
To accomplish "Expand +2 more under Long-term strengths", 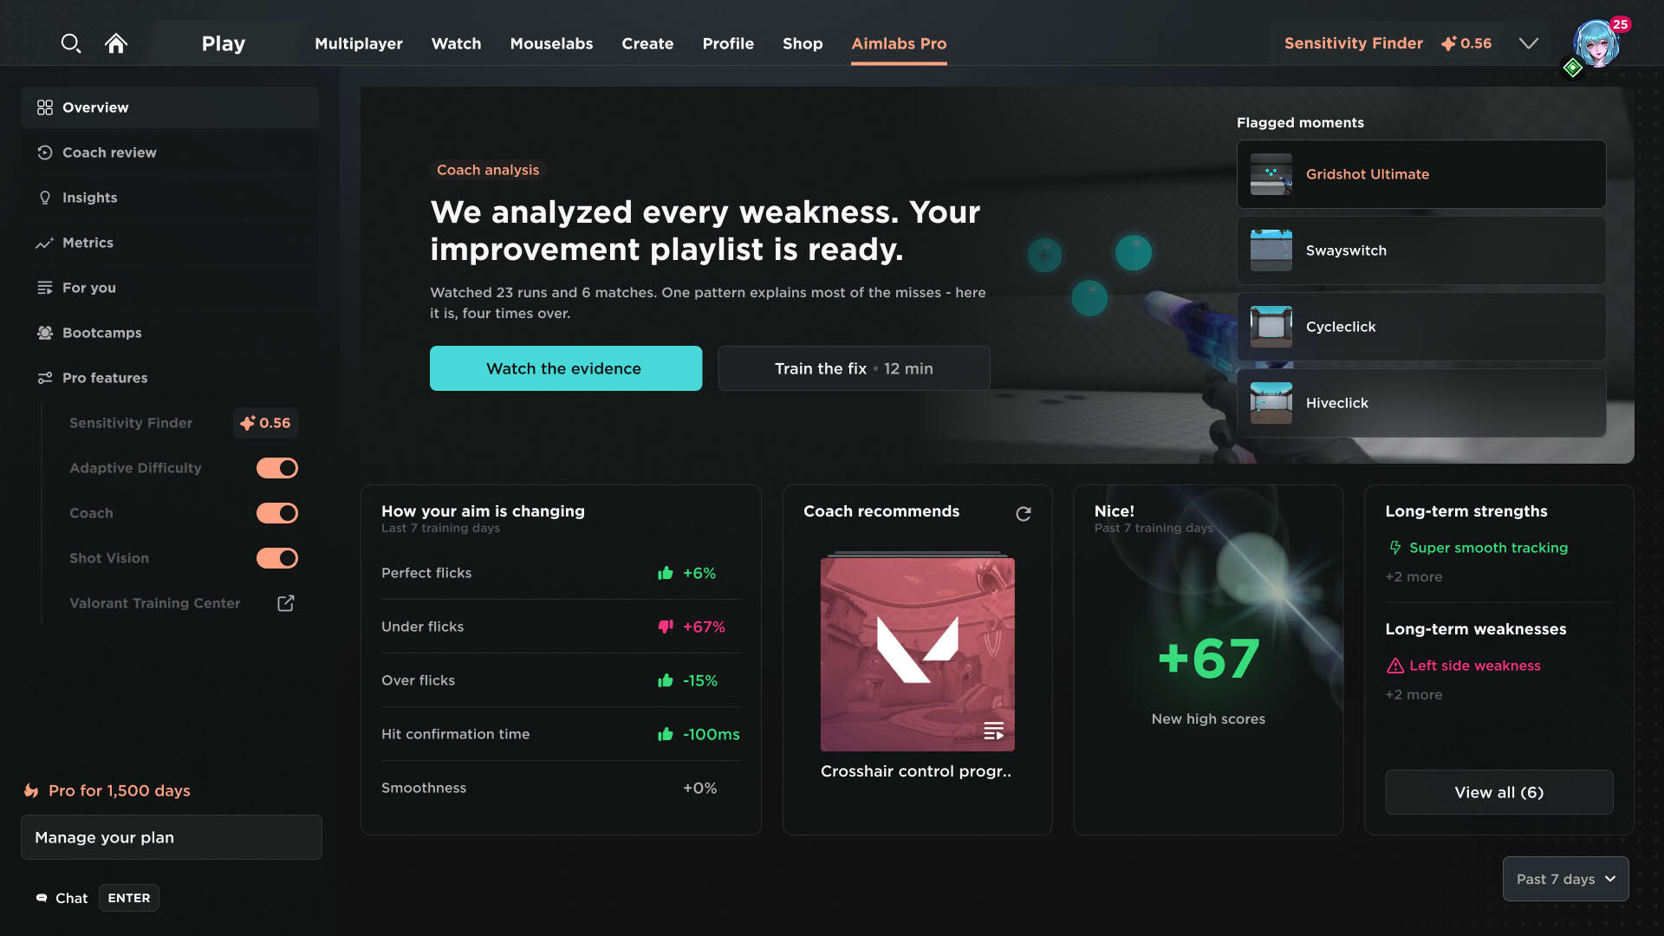I will click(x=1414, y=577).
